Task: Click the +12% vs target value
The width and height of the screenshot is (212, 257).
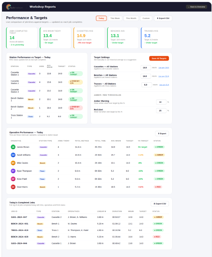Action: 141,155
